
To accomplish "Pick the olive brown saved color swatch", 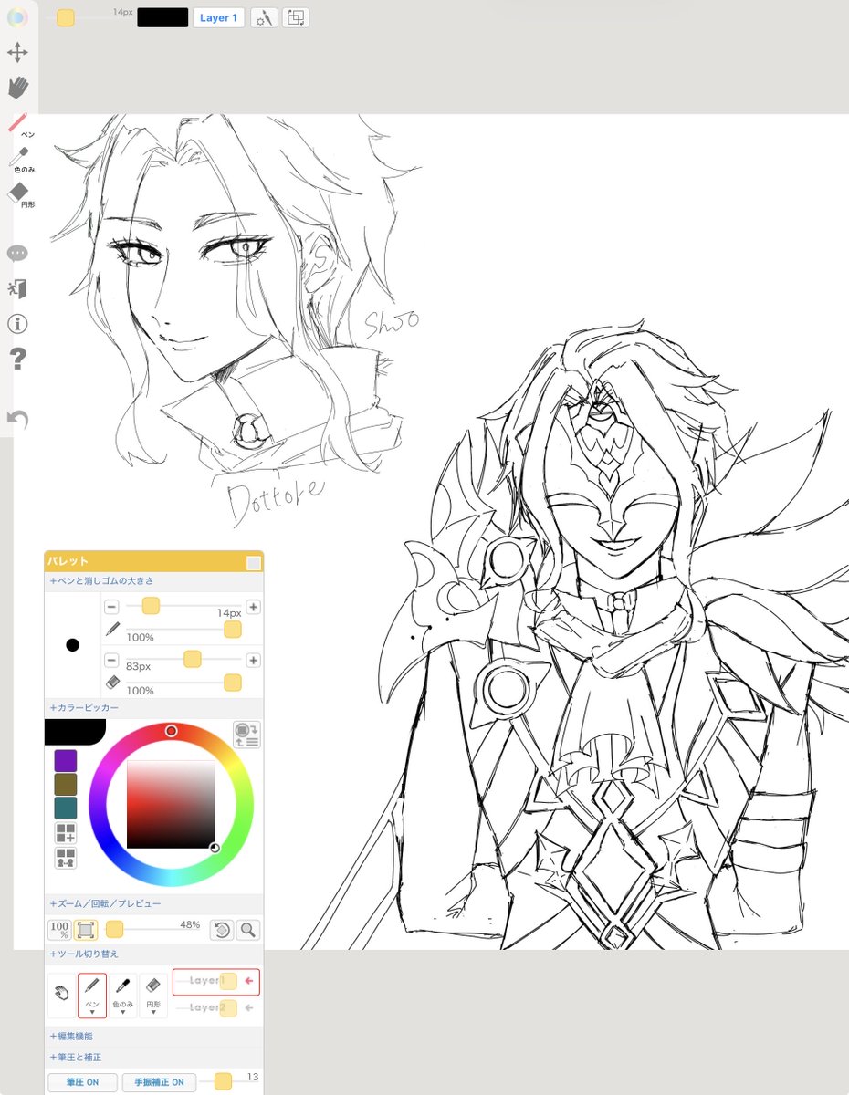I will pos(66,785).
